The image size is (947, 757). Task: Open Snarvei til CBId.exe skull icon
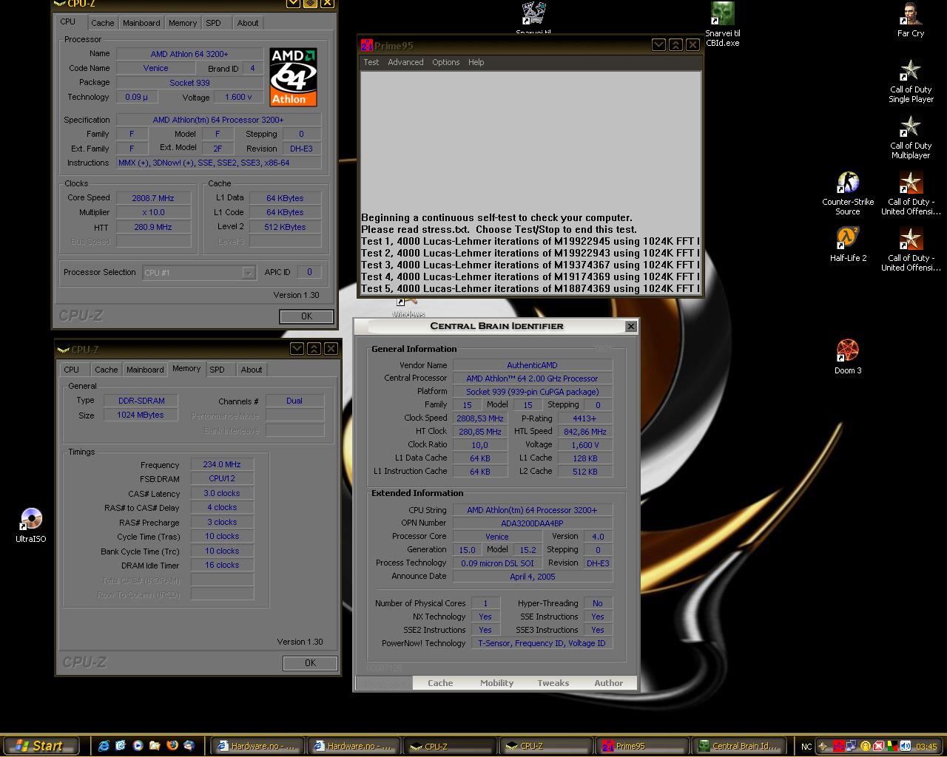point(723,24)
